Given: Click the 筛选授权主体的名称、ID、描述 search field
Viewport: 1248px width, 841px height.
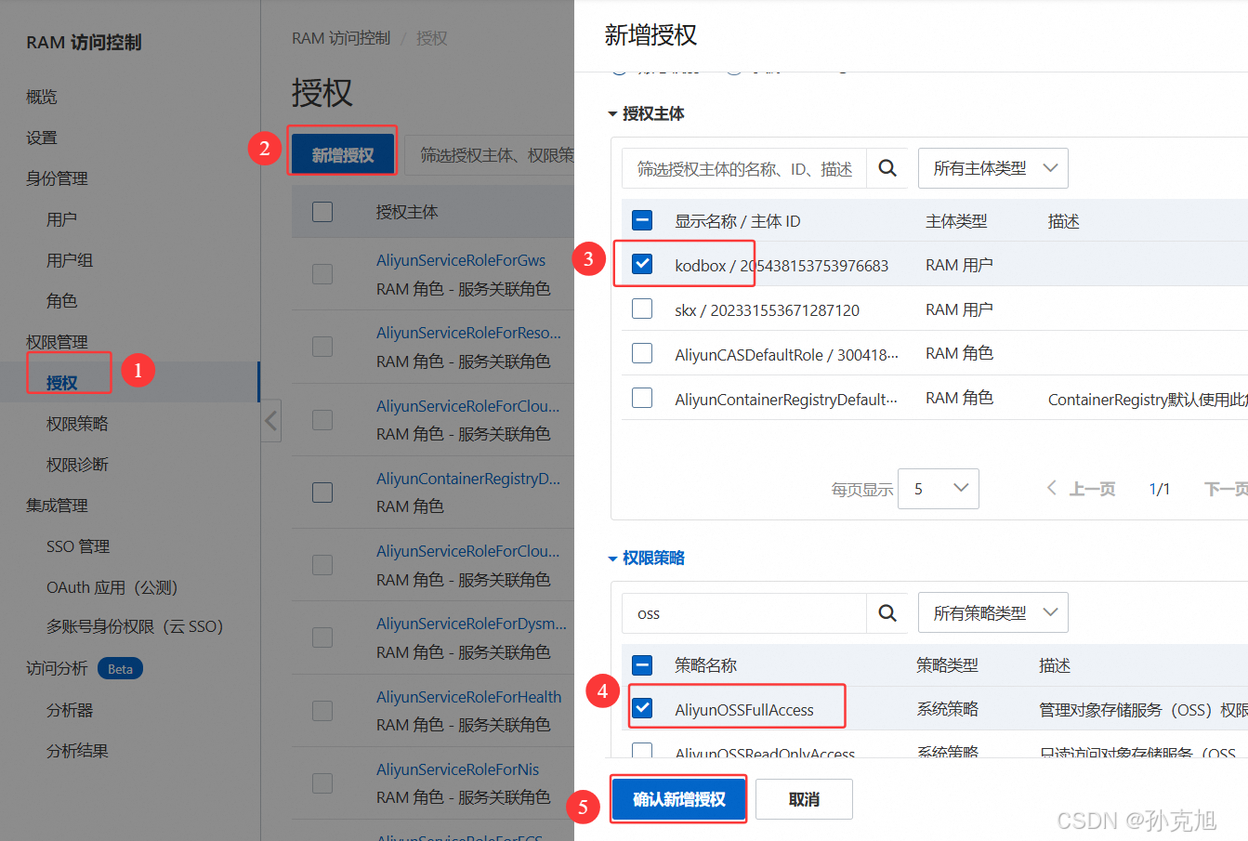Looking at the screenshot, I should (x=744, y=168).
